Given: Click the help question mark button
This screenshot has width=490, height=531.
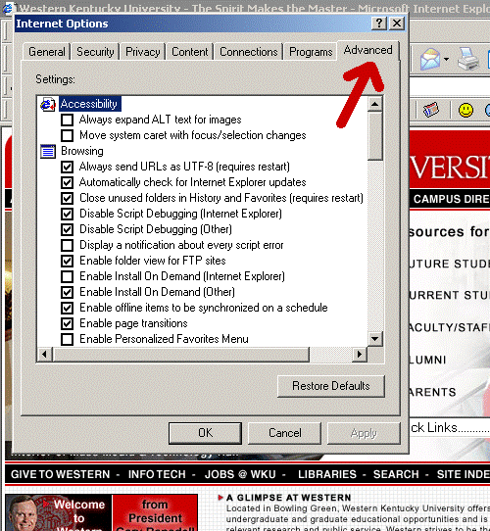Looking at the screenshot, I should coord(379,24).
